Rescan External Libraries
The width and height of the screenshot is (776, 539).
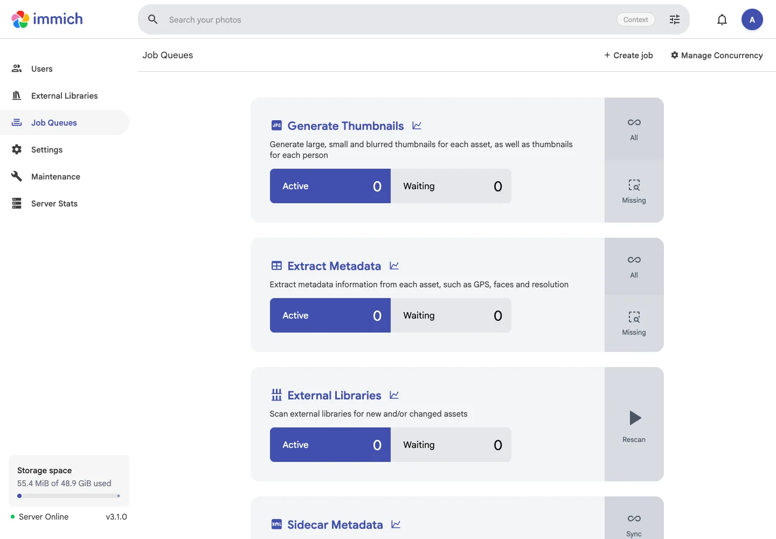(x=634, y=424)
